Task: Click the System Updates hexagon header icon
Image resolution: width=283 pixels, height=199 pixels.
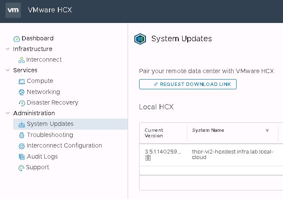Action: pyautogui.click(x=140, y=39)
